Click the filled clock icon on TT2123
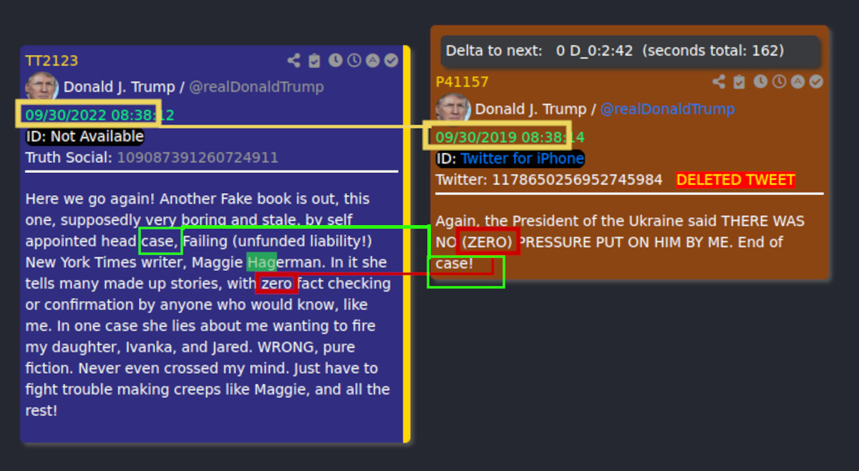Screen dimensions: 859x471 [x=335, y=61]
